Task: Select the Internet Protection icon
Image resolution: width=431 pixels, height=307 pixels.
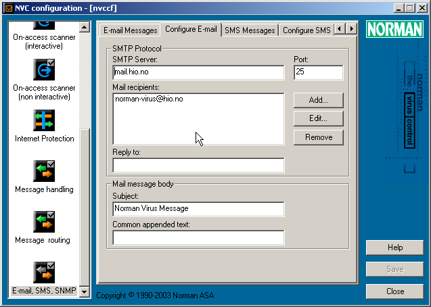Action: (x=44, y=120)
